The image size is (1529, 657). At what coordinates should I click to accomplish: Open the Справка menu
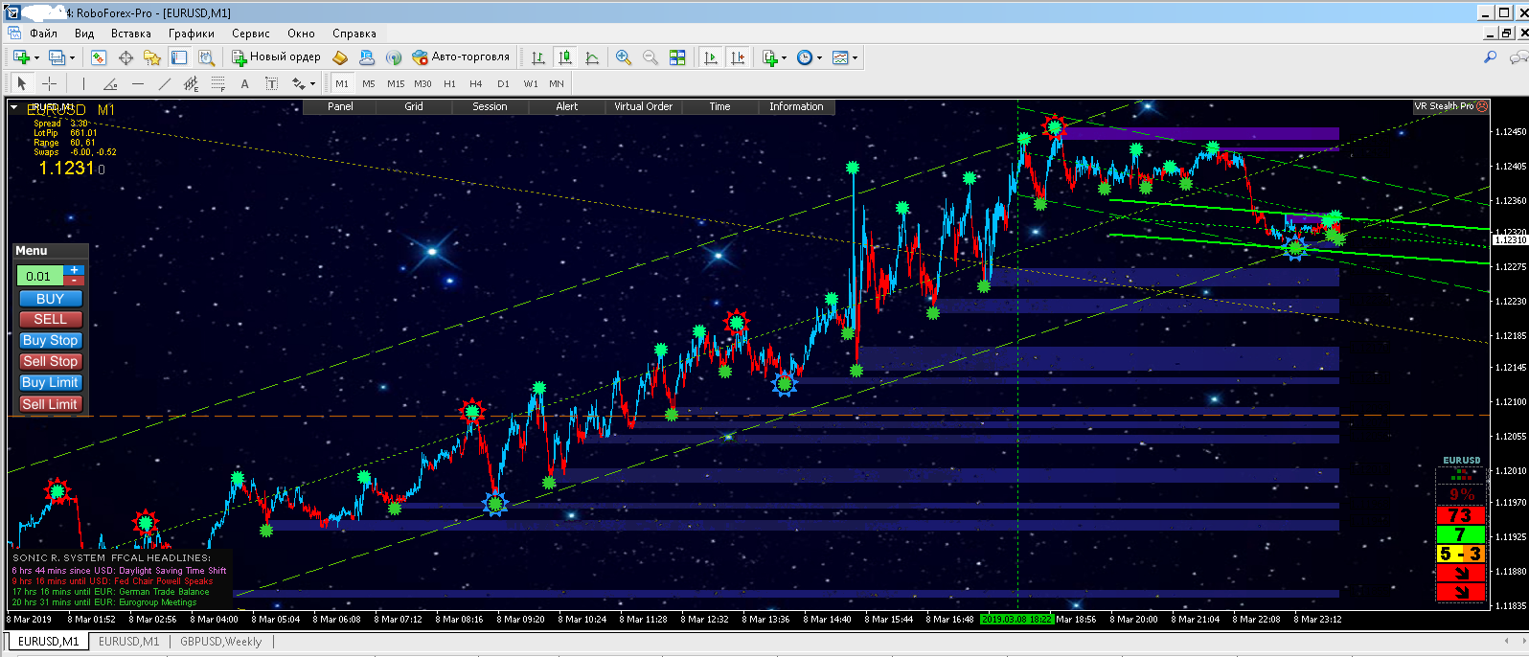(354, 33)
